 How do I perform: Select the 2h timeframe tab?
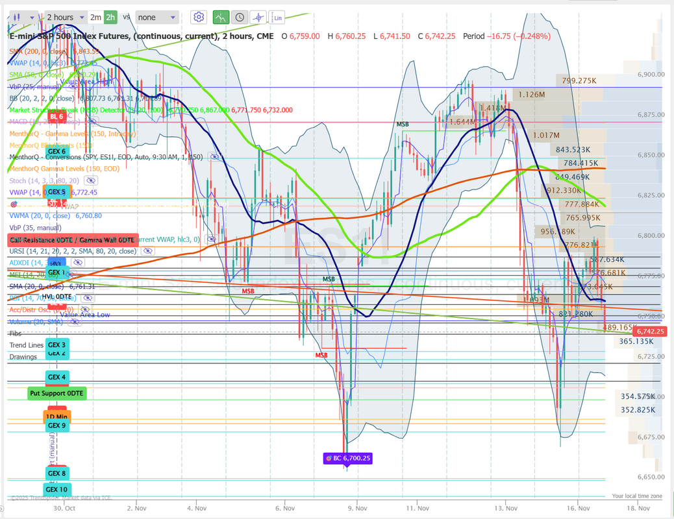point(110,17)
